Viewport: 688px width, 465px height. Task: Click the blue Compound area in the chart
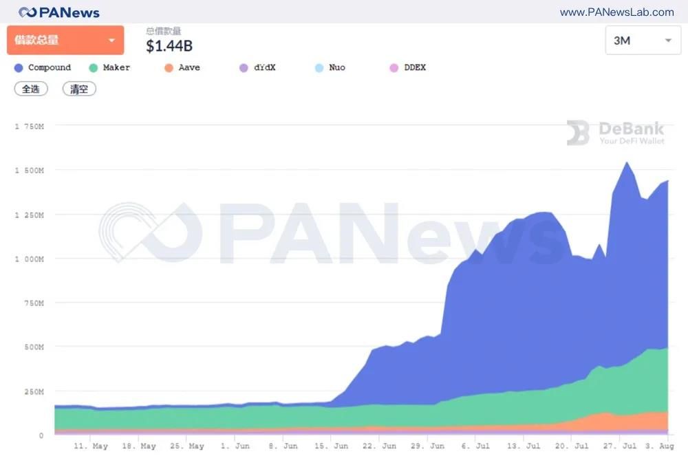(526, 307)
